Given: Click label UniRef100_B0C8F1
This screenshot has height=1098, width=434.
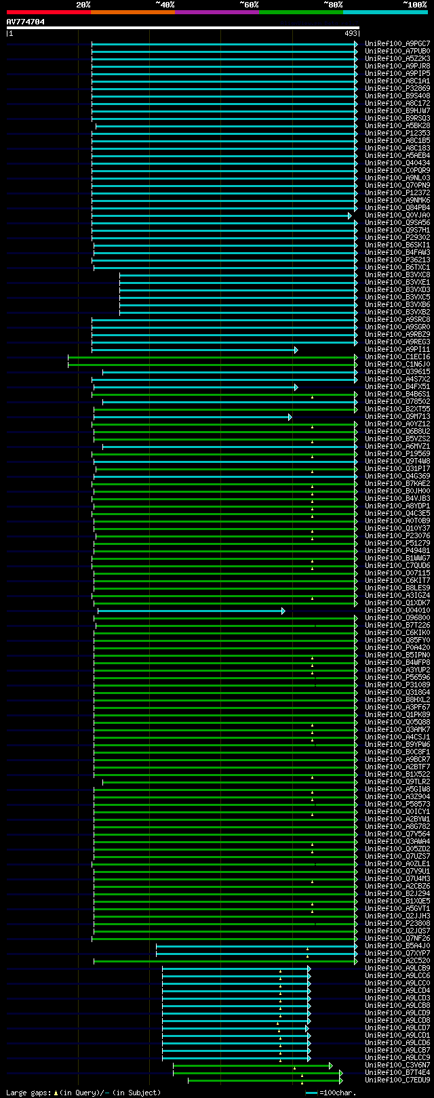Looking at the screenshot, I should coord(397,752).
